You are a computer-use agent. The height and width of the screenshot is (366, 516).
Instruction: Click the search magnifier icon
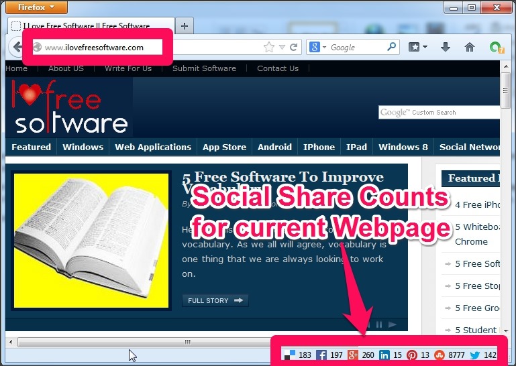[392, 47]
